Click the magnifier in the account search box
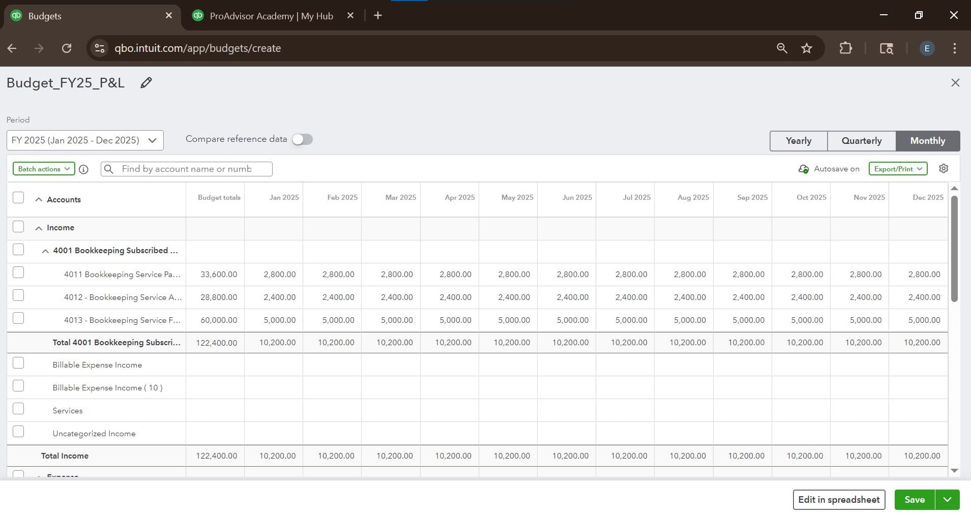 point(109,169)
